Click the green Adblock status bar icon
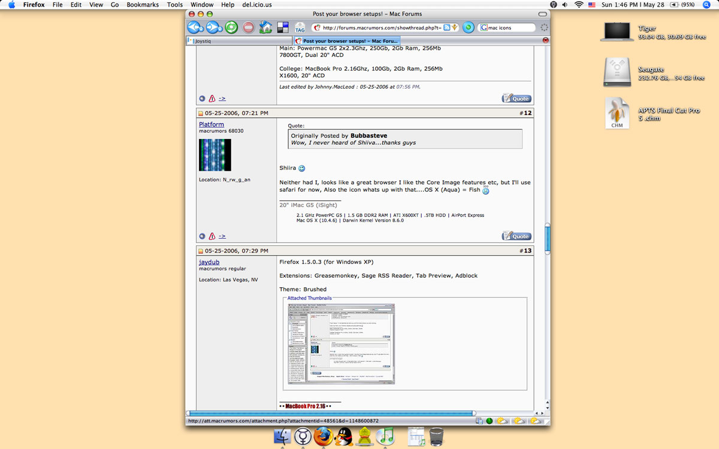The width and height of the screenshot is (719, 449). (489, 421)
